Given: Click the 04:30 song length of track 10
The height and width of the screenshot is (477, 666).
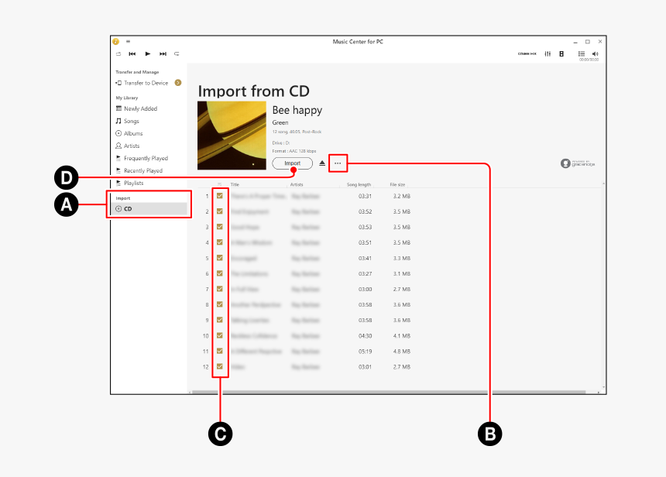Looking at the screenshot, I should [x=365, y=336].
